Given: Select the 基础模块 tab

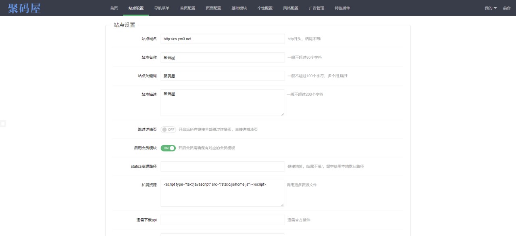Looking at the screenshot, I should [239, 8].
